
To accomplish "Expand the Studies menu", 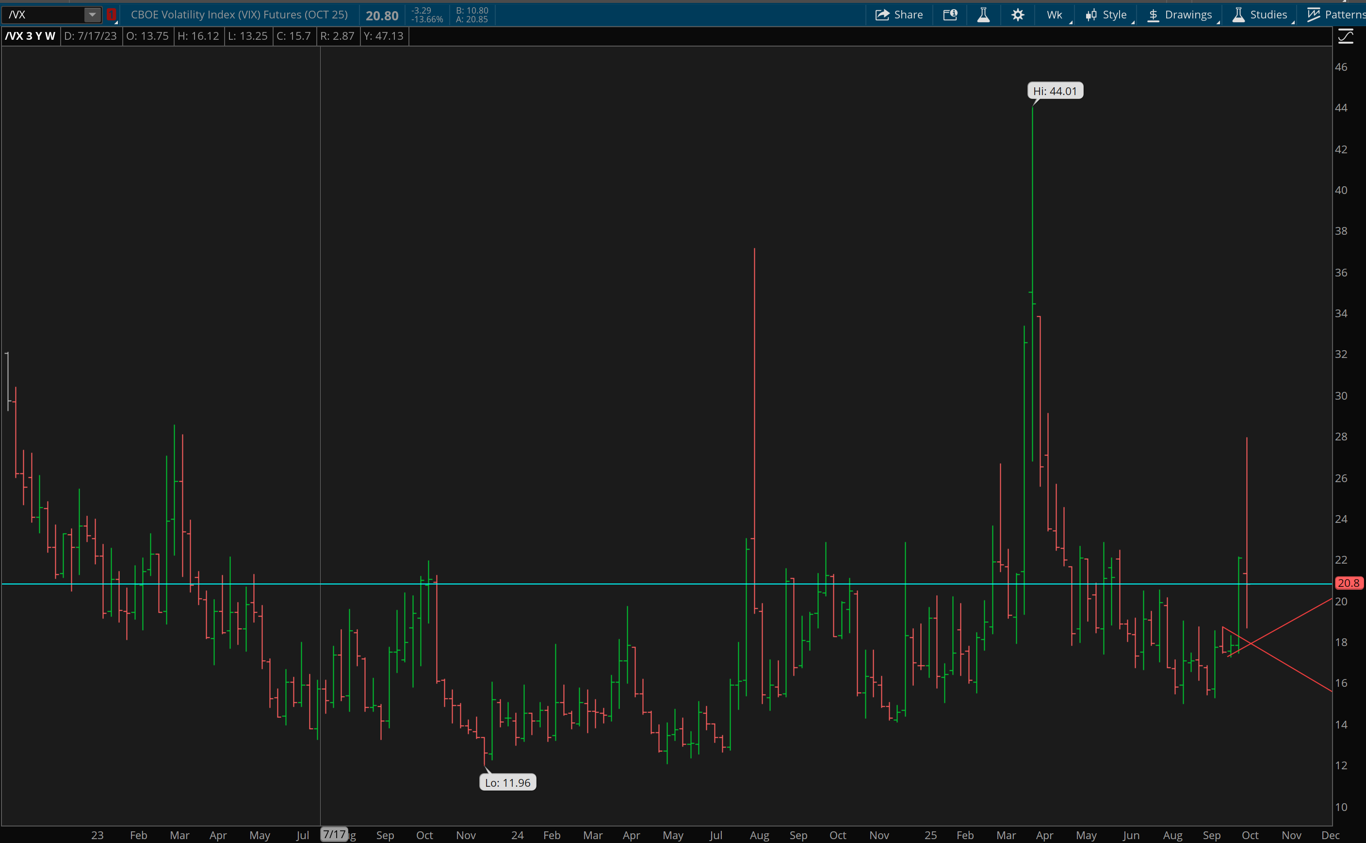I will tap(1268, 15).
